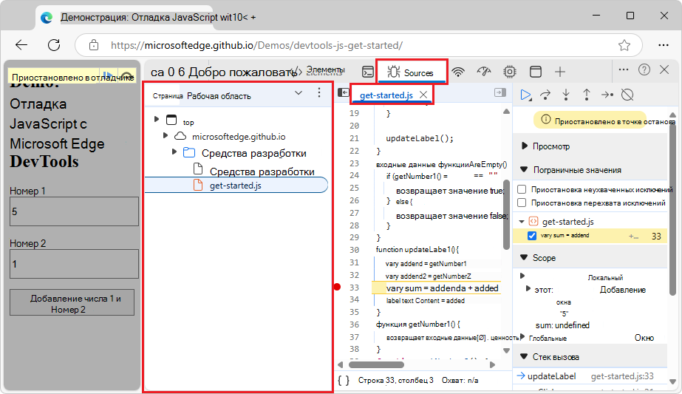Close the DevTools panel

click(x=664, y=69)
